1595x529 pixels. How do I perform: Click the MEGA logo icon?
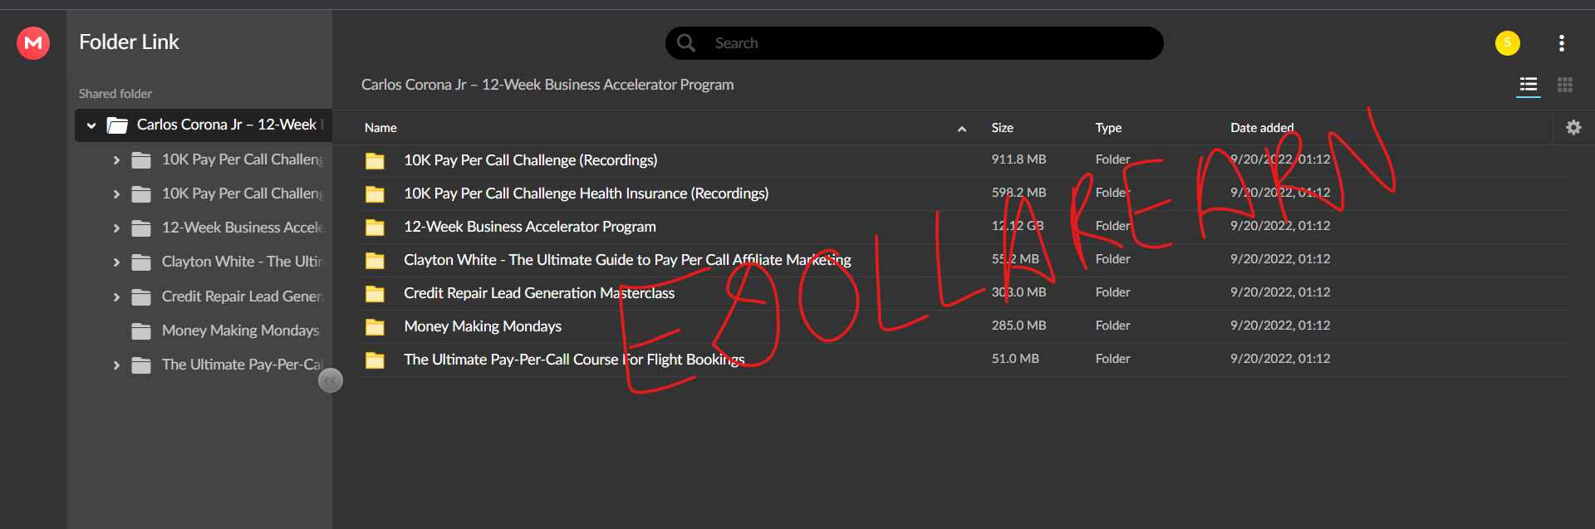(x=33, y=42)
